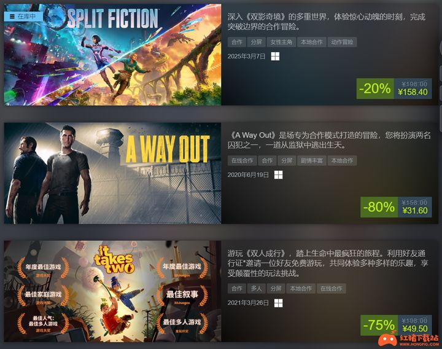Click the ¥31.60 sale price
The height and width of the screenshot is (349, 442).
click(x=414, y=211)
